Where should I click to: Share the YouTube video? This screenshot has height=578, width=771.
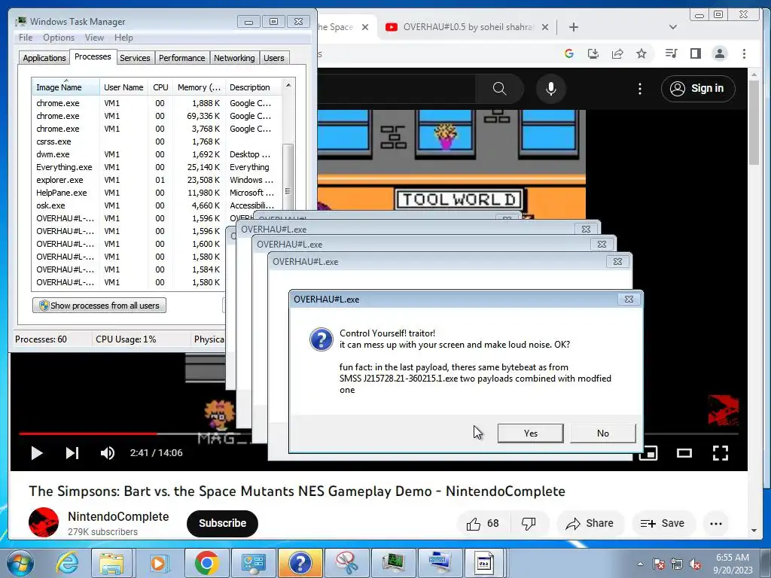590,524
